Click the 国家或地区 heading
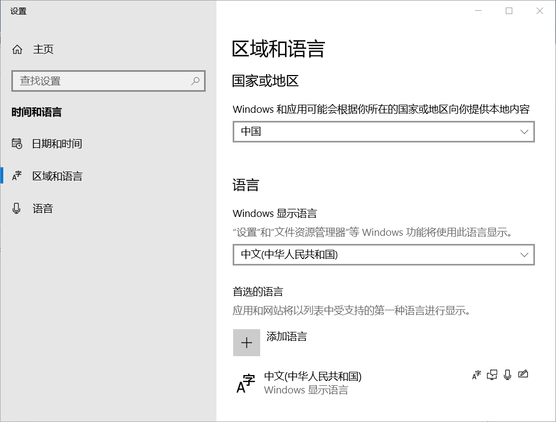This screenshot has height=422, width=556. tap(265, 81)
